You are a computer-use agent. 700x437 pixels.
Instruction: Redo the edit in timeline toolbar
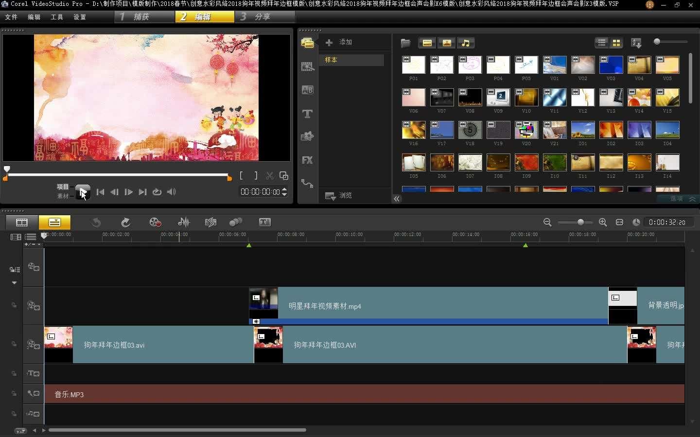125,222
